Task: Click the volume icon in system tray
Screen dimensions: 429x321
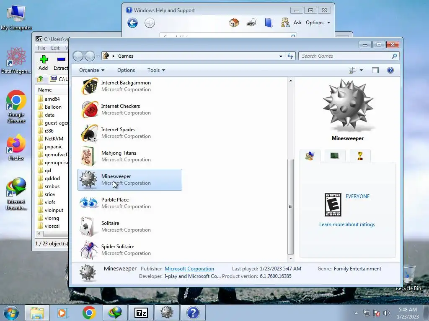Action: pos(387,313)
